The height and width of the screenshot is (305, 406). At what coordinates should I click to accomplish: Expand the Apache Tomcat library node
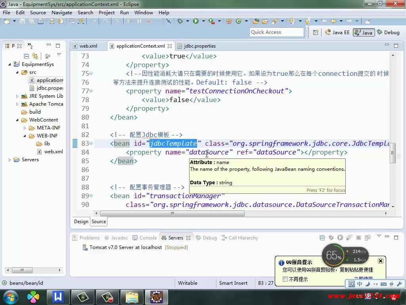(x=17, y=104)
